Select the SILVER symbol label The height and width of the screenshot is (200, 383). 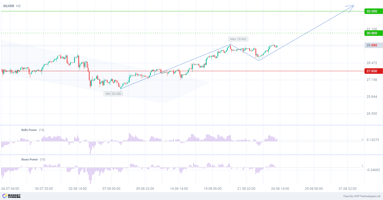[x=9, y=6]
